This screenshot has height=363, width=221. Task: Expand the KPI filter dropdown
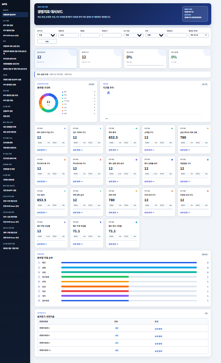133,35
